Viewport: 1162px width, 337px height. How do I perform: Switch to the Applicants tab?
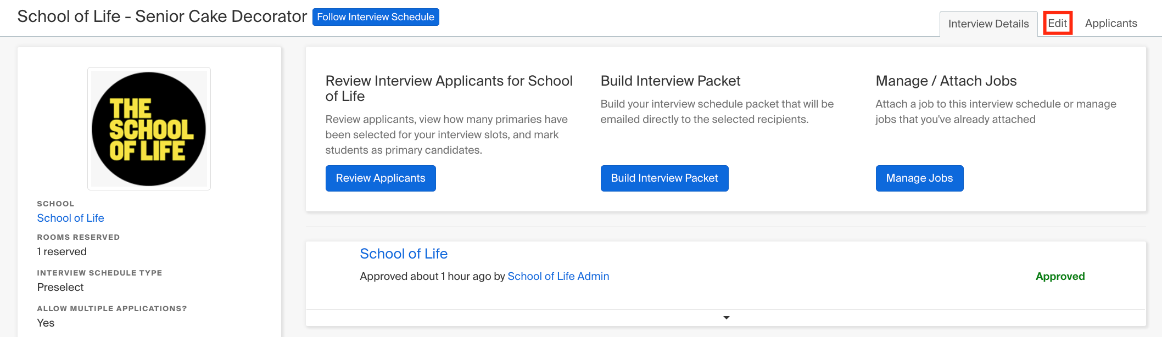[1111, 23]
